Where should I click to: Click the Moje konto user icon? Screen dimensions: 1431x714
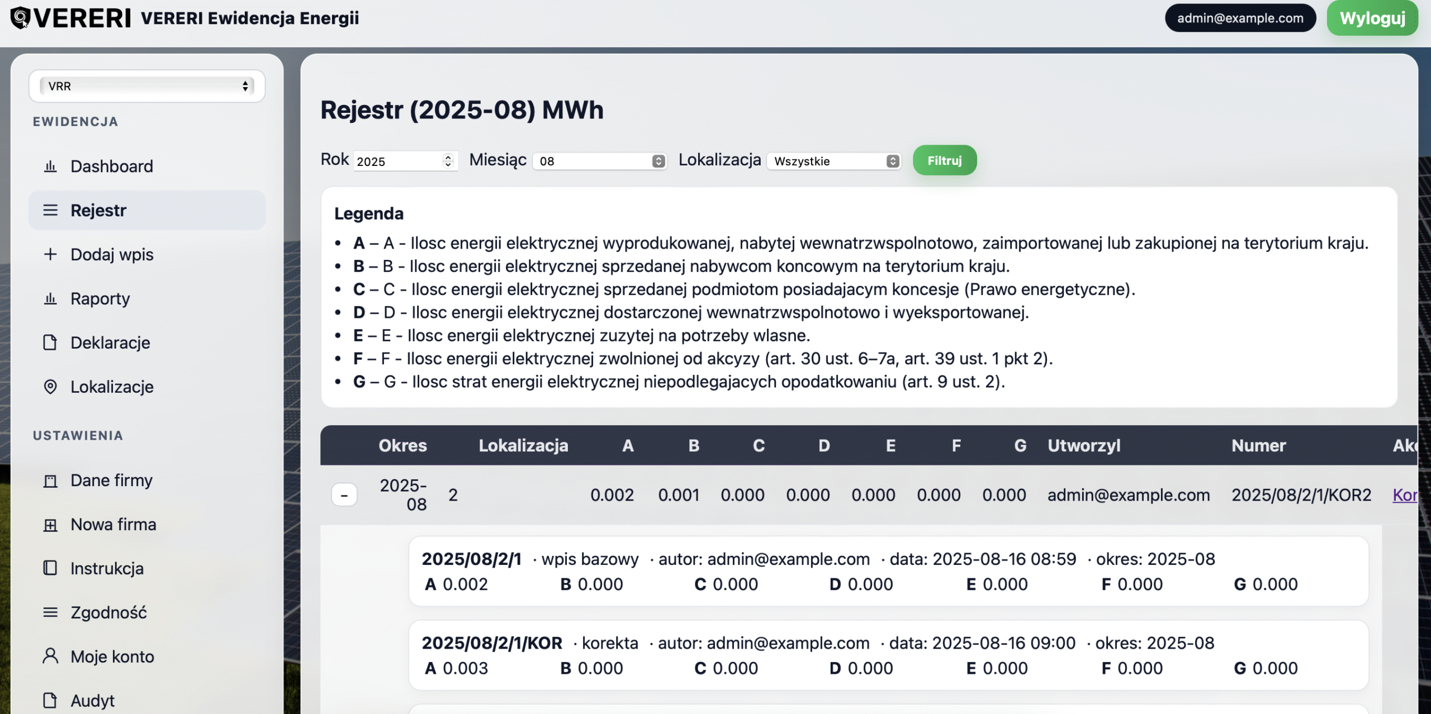[x=50, y=656]
